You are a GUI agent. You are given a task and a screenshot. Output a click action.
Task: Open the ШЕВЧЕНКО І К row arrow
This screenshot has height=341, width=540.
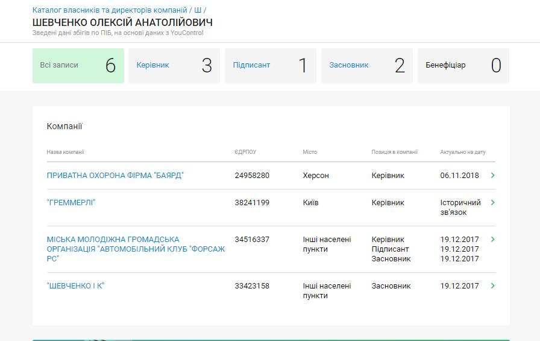pos(492,286)
